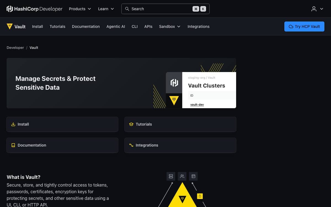The width and height of the screenshot is (331, 207).
Task: Open Tutorials in the Vault navbar
Action: pos(57,26)
